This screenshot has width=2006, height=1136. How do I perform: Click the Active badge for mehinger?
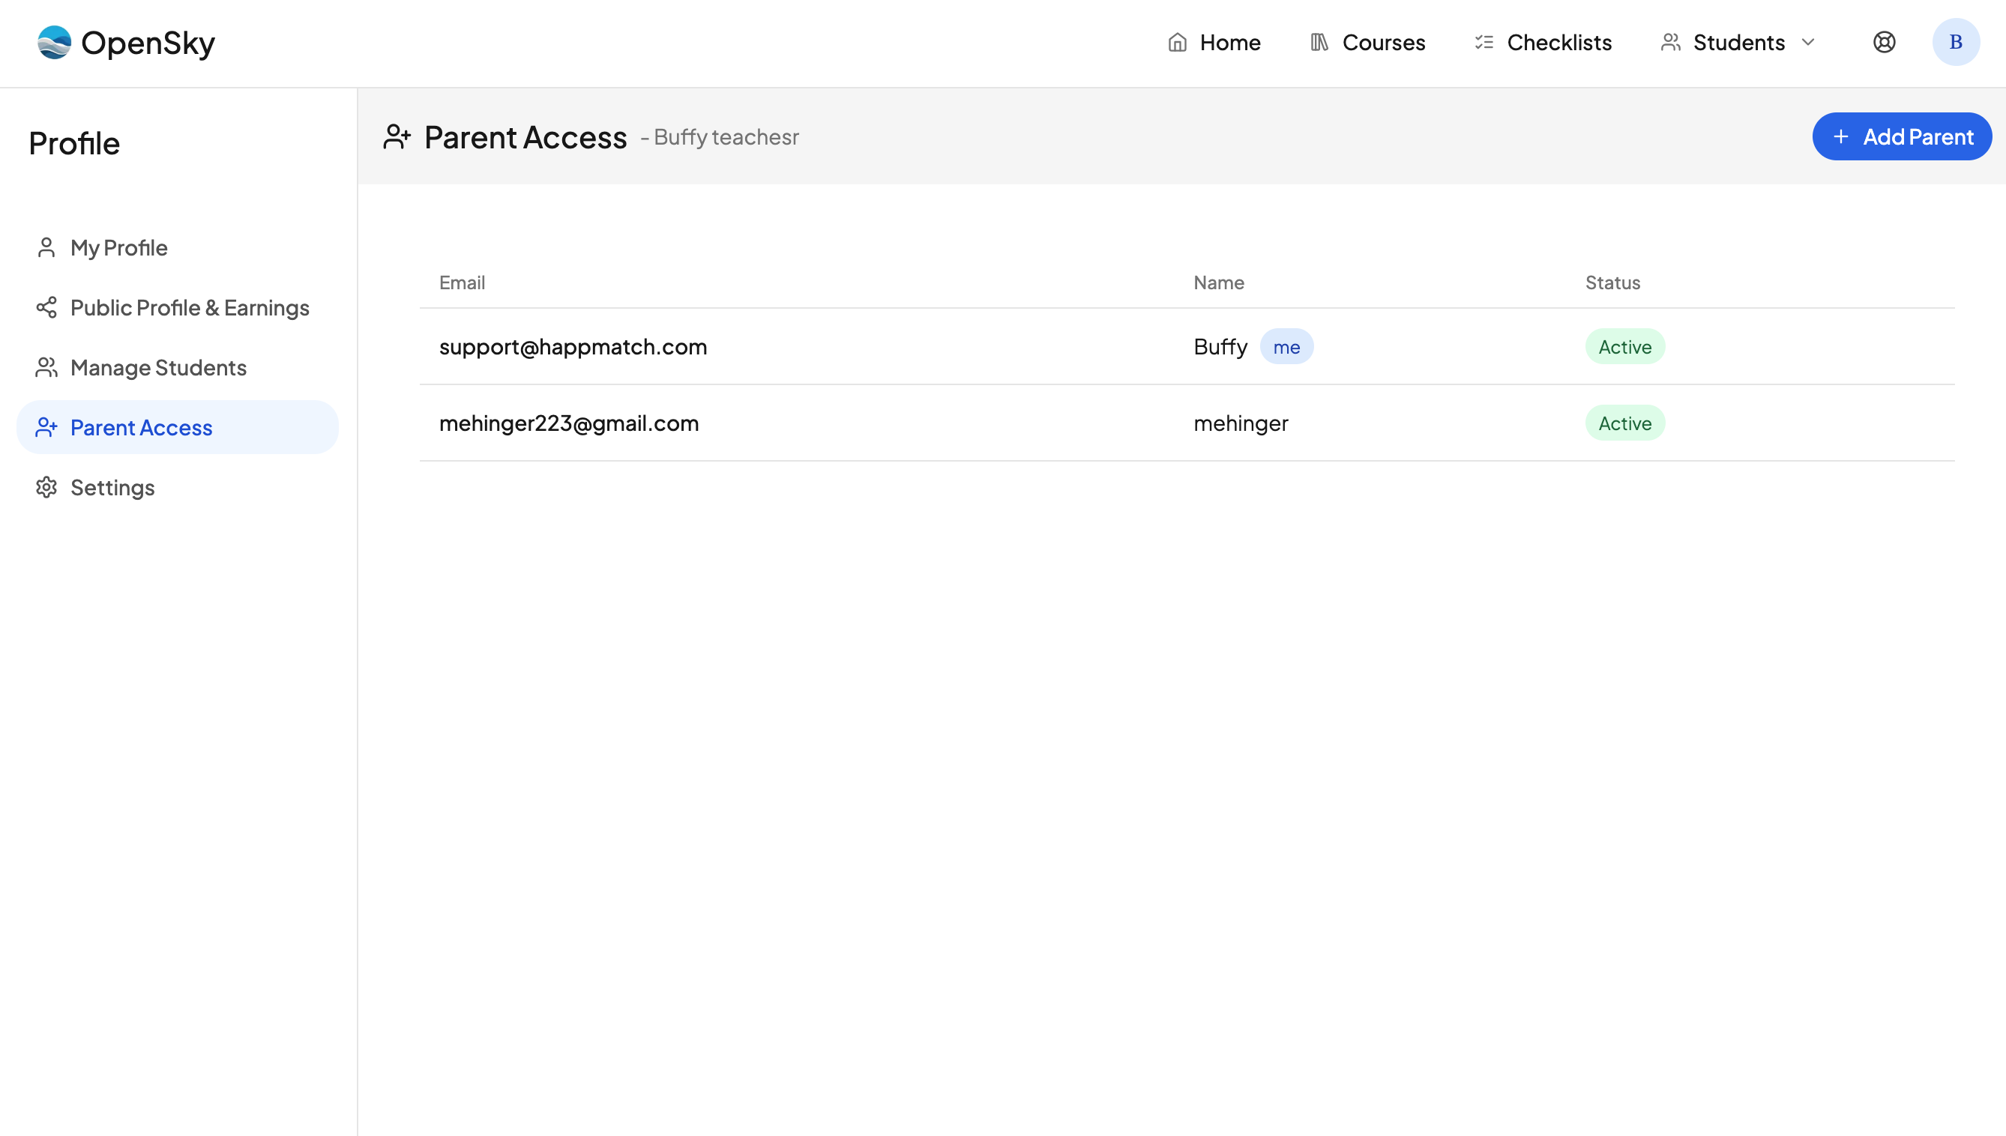pyautogui.click(x=1625, y=423)
